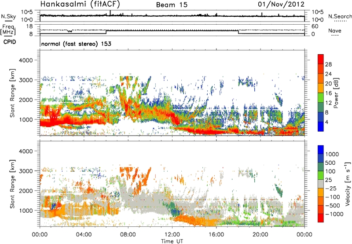Image resolution: width=352 pixels, height=244 pixels.
Task: Click the '18' frequency axis value
Action: pos(29,26)
